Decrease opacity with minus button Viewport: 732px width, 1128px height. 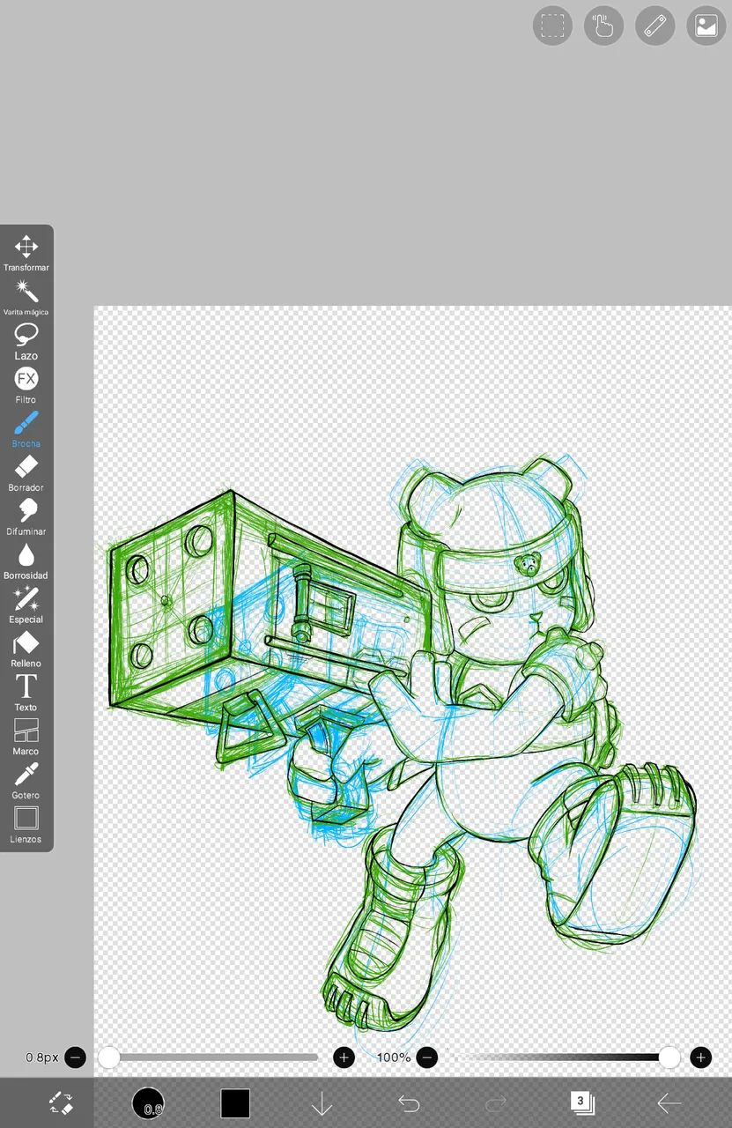[427, 1057]
